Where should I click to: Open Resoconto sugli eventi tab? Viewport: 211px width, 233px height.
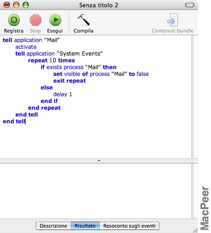pyautogui.click(x=129, y=226)
